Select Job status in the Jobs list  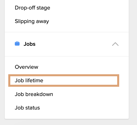coord(27,108)
